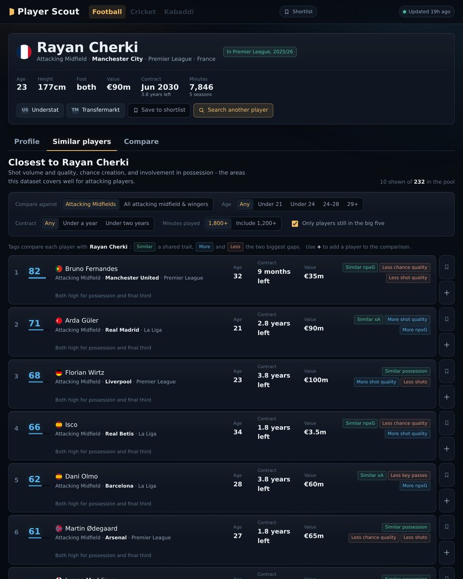The height and width of the screenshot is (579, 463).
Task: Toggle 'Only players still in the big five'
Action: click(x=295, y=223)
